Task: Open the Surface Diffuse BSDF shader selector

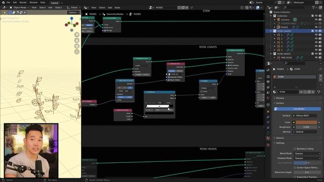Action: 305,116
